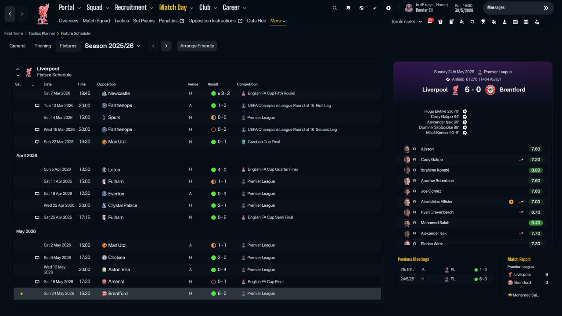This screenshot has height=316, width=562.
Task: Click the Alisson player name
Action: point(427,149)
